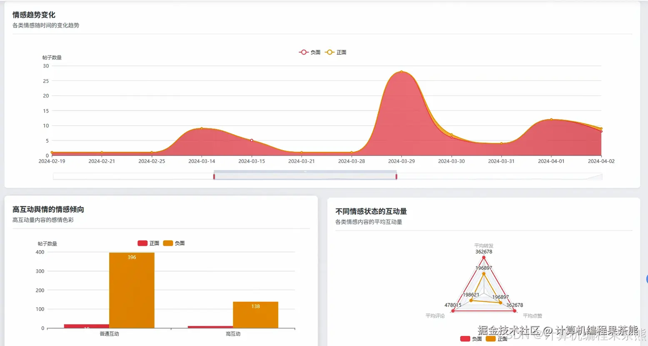648x346 pixels.
Task: Click the peak data point at 2024-03-29
Action: (401, 72)
